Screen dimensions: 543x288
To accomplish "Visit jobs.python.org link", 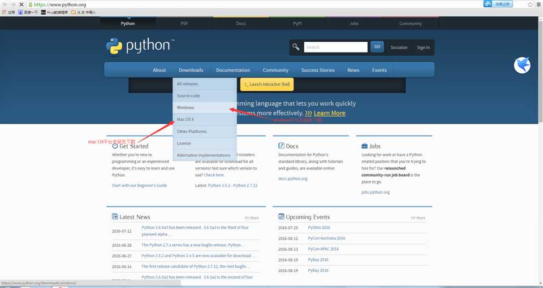I will point(376,192).
